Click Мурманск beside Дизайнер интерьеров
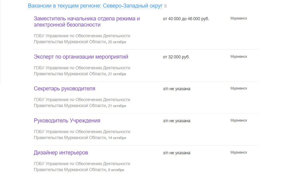 [x=238, y=152]
